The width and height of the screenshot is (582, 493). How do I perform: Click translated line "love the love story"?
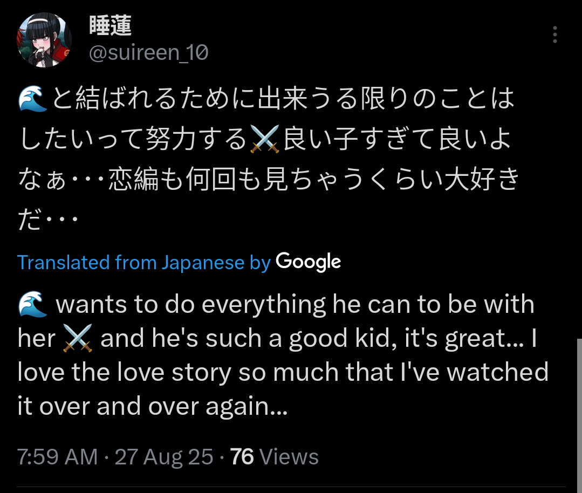pyautogui.click(x=283, y=372)
